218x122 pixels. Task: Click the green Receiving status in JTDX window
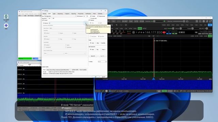coord(25,59)
